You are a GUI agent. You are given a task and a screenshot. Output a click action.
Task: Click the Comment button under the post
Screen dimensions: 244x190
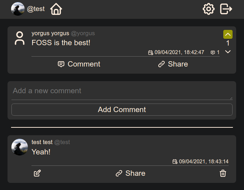[x=79, y=64]
